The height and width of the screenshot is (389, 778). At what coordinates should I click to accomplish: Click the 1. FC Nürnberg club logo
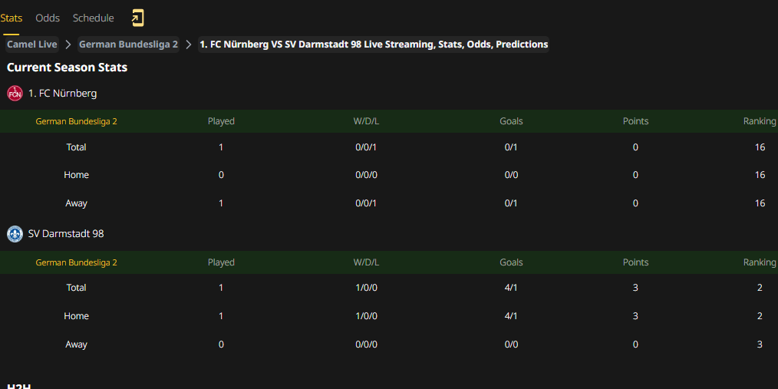15,94
